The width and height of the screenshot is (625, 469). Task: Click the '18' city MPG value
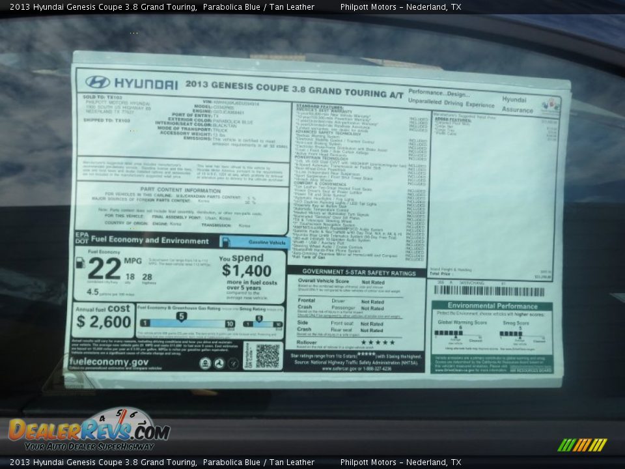(x=130, y=276)
